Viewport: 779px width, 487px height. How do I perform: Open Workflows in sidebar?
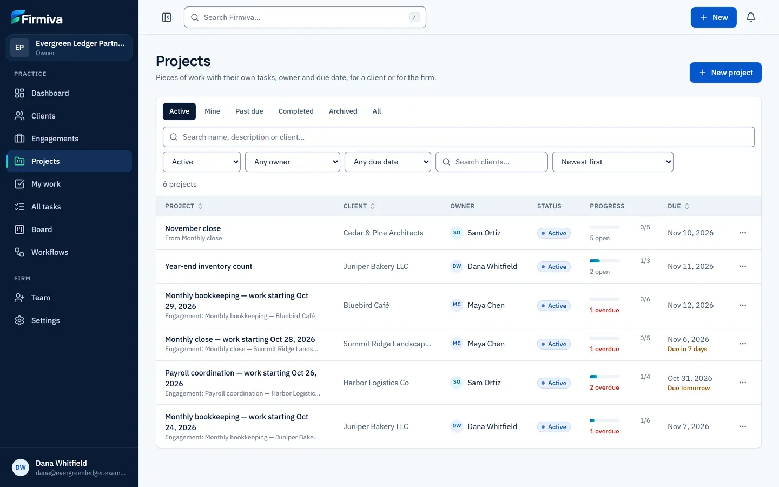[x=69, y=252]
